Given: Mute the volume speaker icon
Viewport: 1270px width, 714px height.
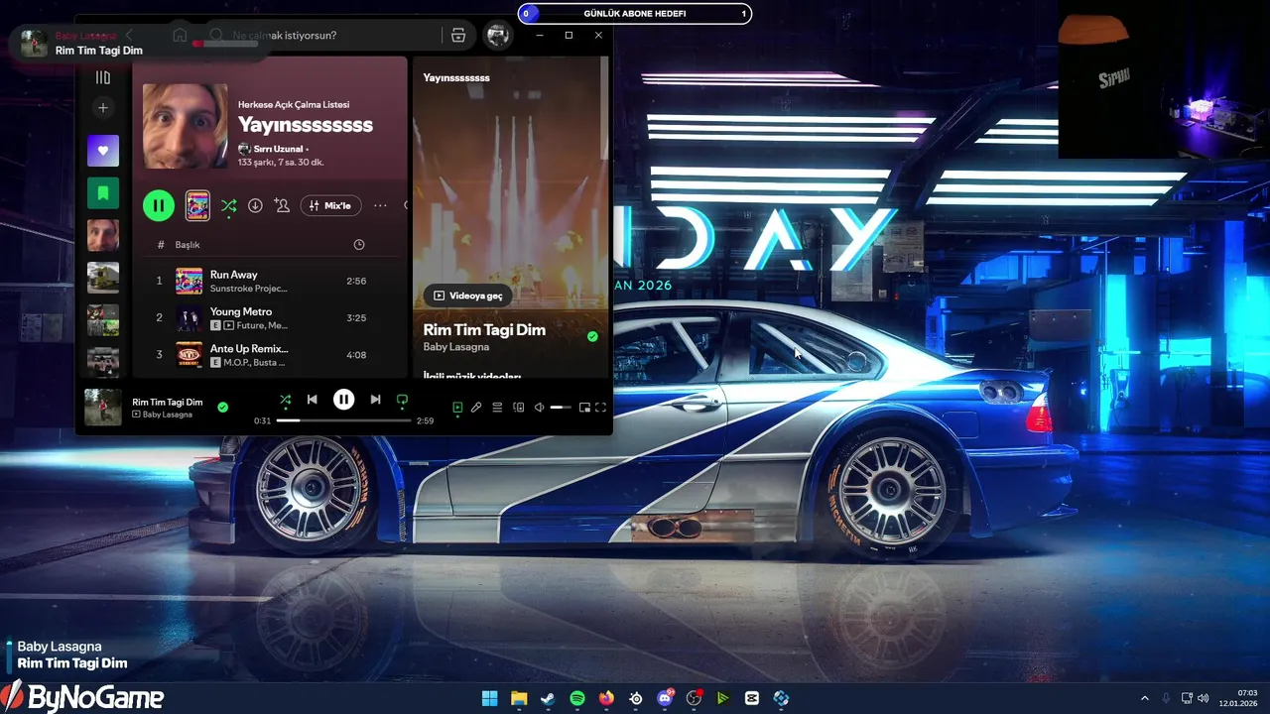Looking at the screenshot, I should (539, 407).
